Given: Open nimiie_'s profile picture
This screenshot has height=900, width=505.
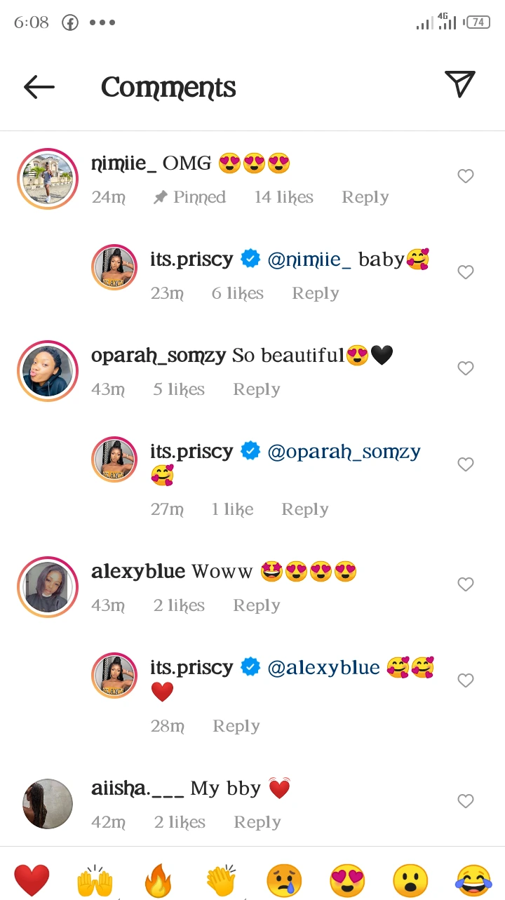Looking at the screenshot, I should (48, 179).
